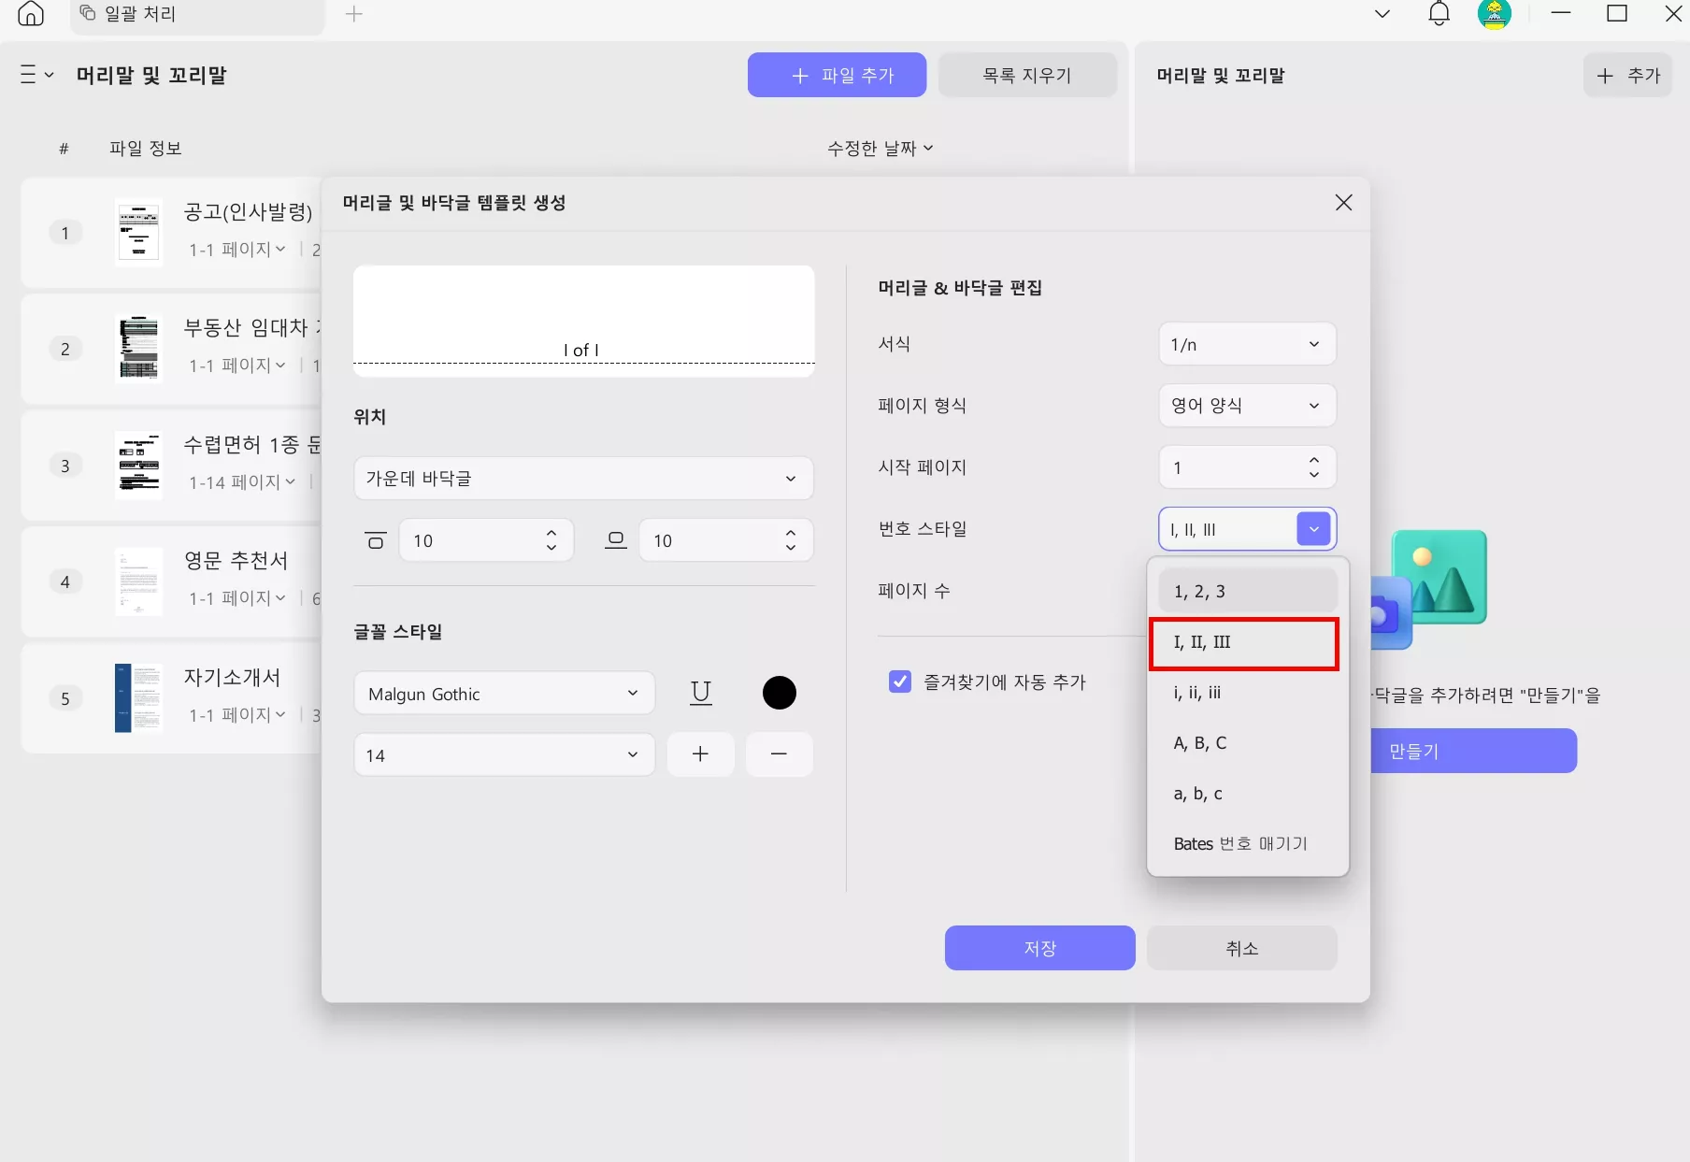Click the 파일 추가 button
Screen dimensions: 1690x1162
836,75
